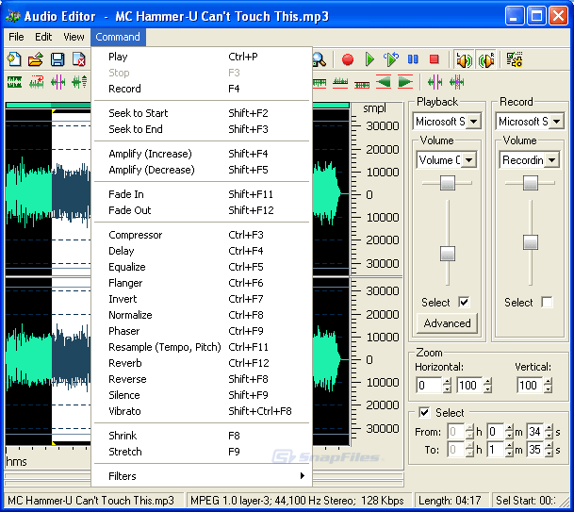This screenshot has width=574, height=512.
Task: Toggle the Select checkbox above From/To
Action: 424,413
